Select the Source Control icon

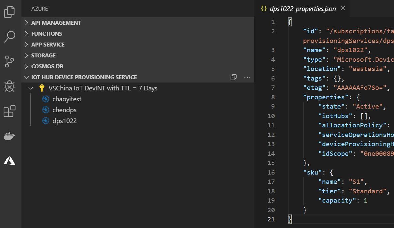pyautogui.click(x=10, y=61)
